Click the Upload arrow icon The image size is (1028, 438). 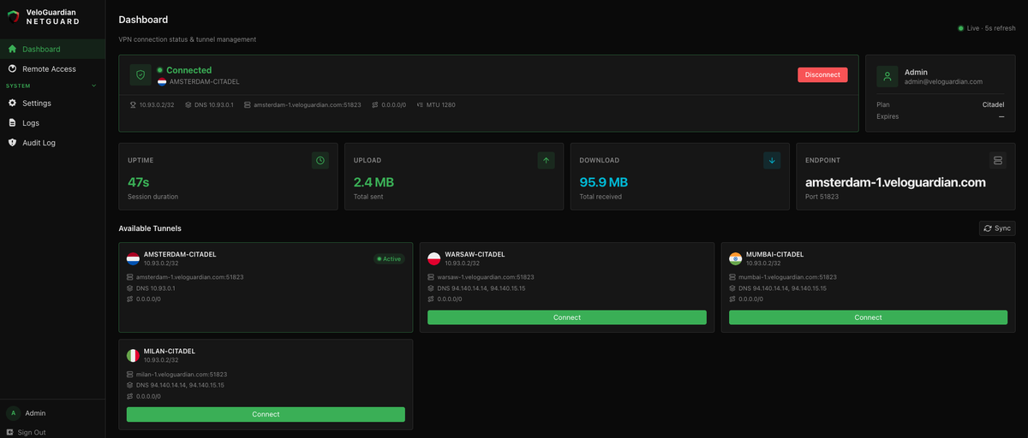click(546, 160)
